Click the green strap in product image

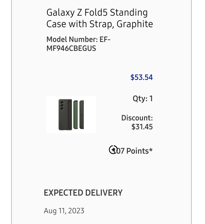click(76, 115)
